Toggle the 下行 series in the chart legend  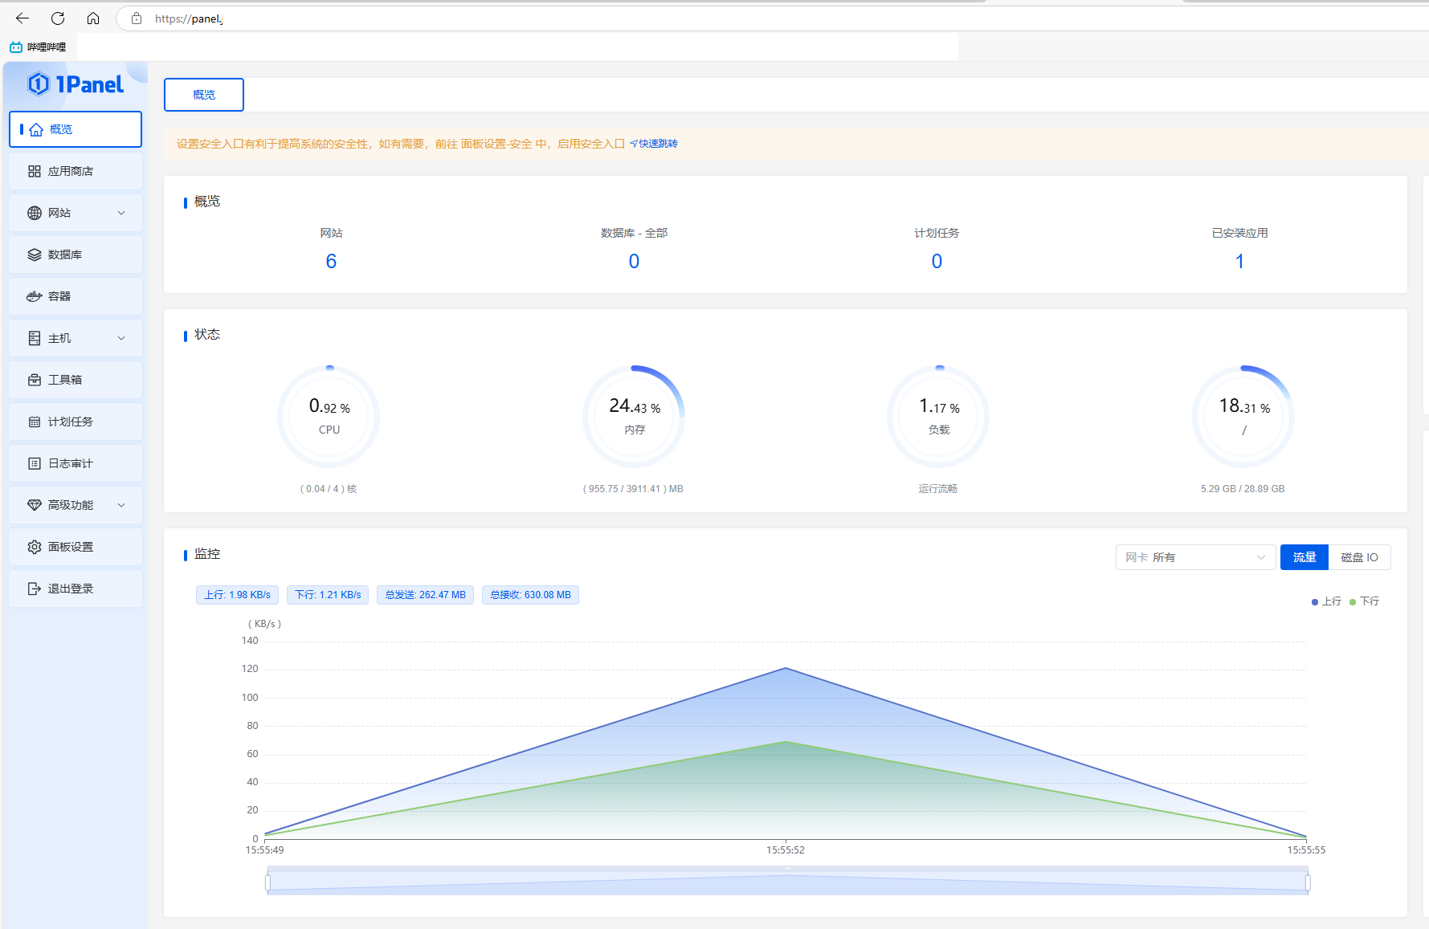tap(1364, 601)
